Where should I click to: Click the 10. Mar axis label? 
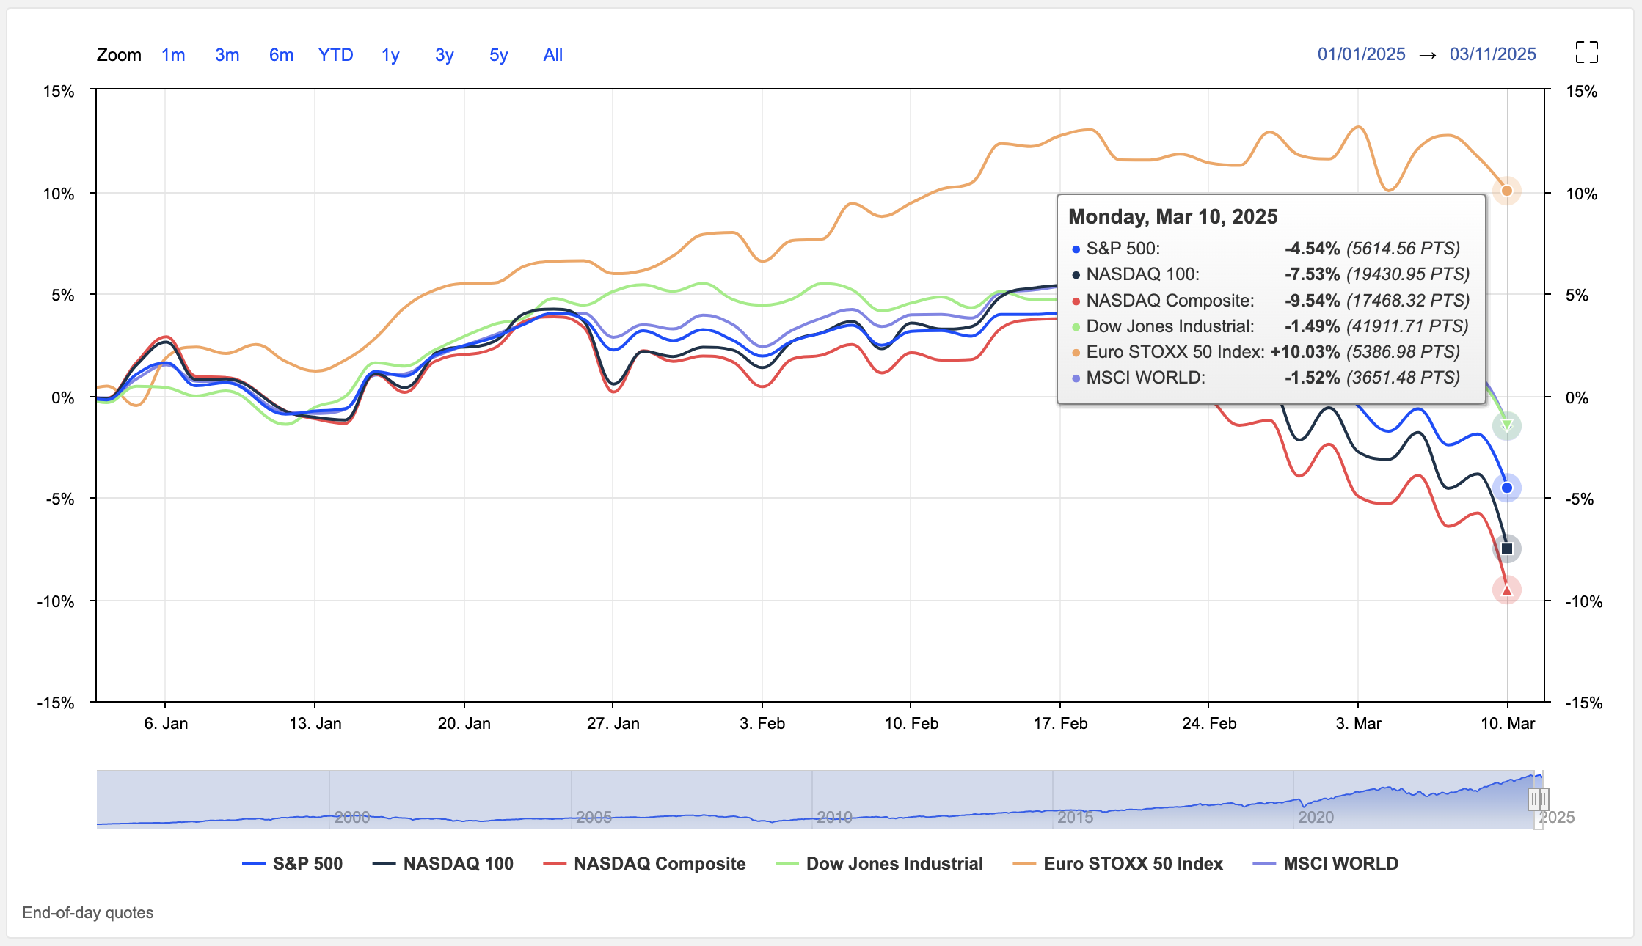1508,724
